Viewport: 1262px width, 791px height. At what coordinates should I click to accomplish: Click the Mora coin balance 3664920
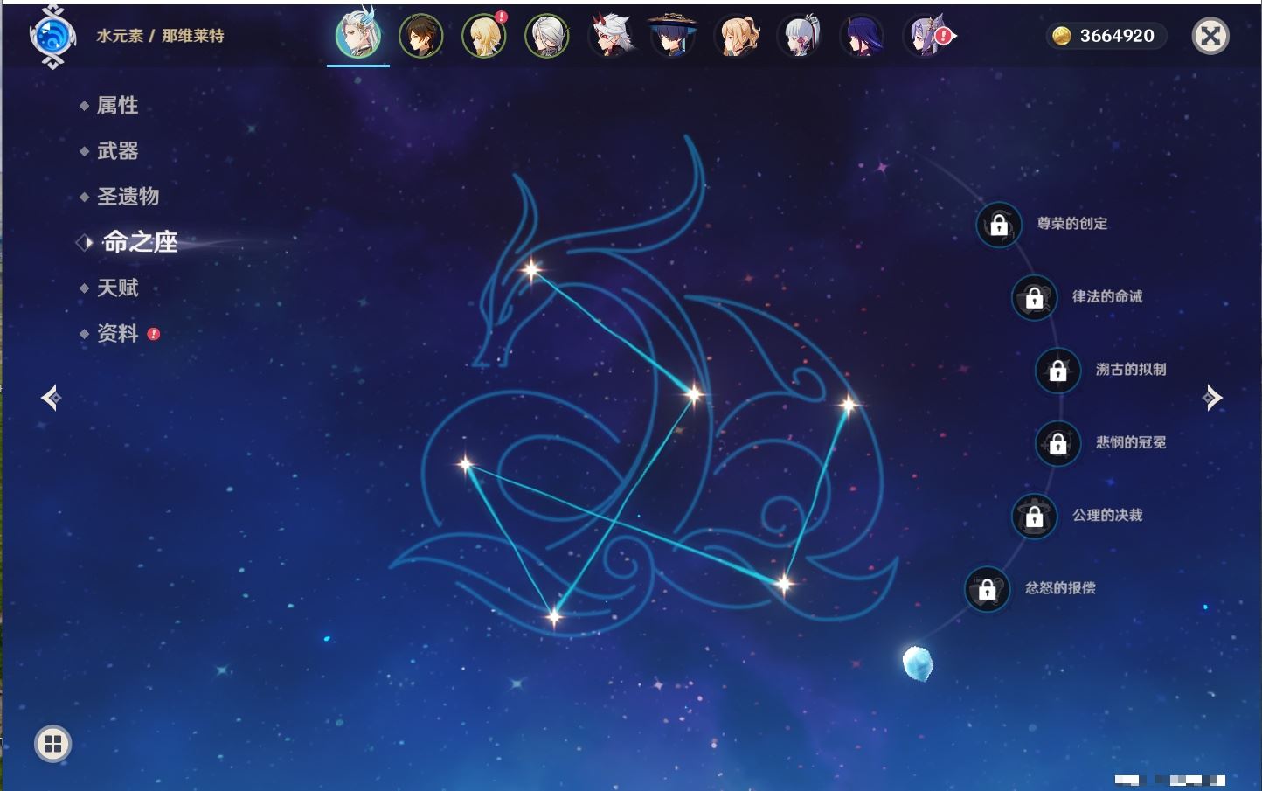tap(1106, 36)
